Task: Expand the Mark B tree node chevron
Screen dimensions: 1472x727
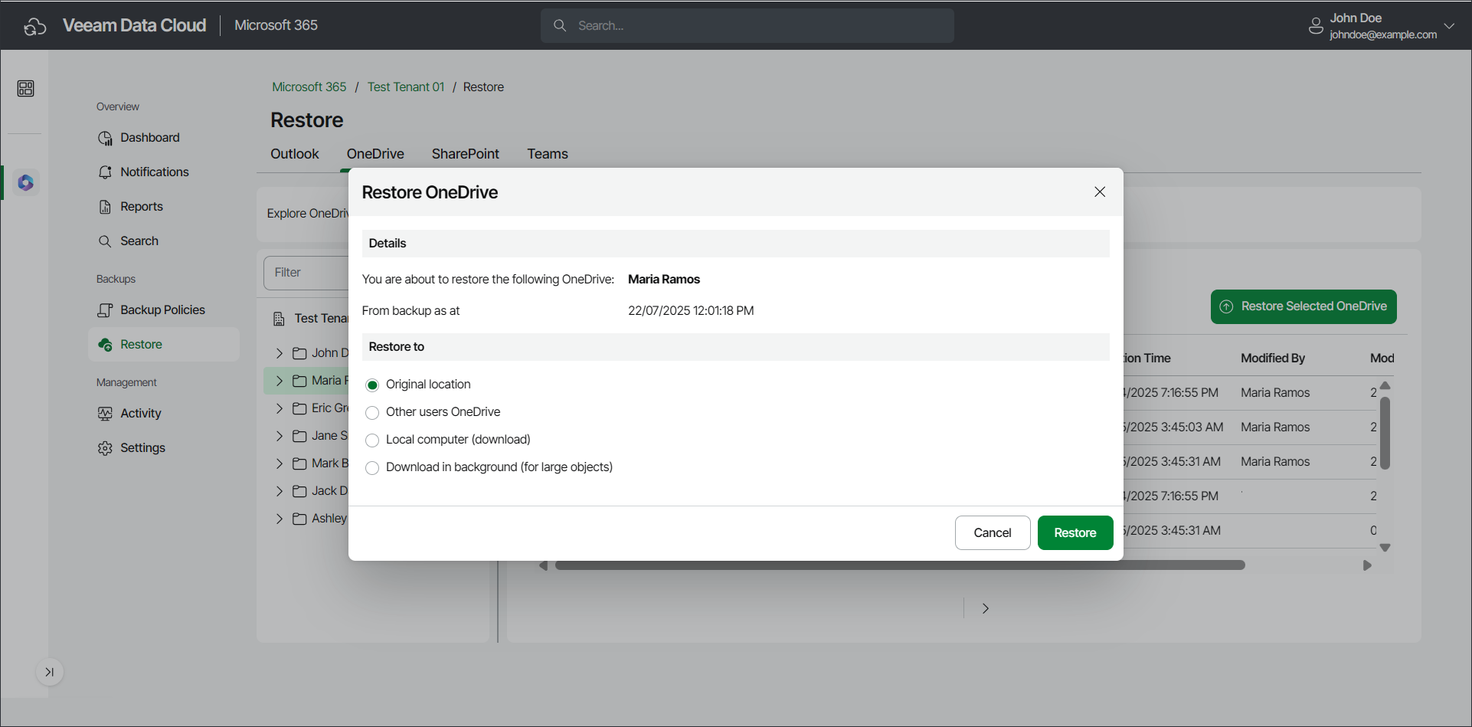Action: click(x=280, y=463)
